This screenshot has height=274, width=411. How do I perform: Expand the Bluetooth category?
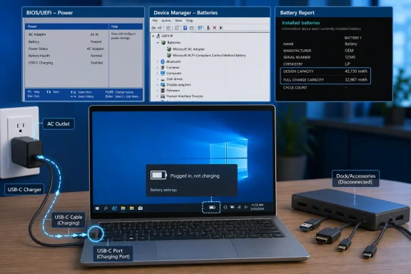pyautogui.click(x=157, y=61)
